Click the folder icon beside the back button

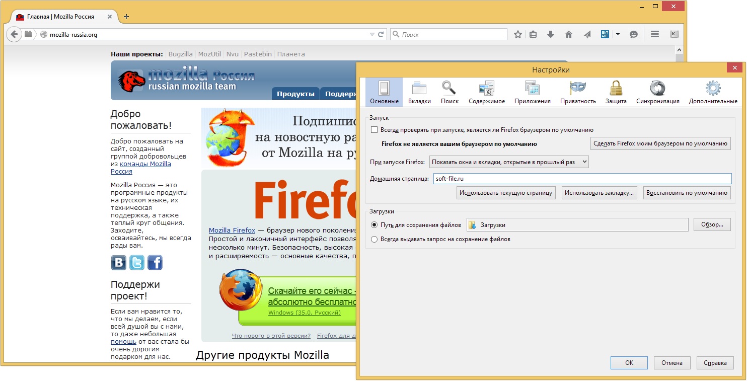point(28,34)
